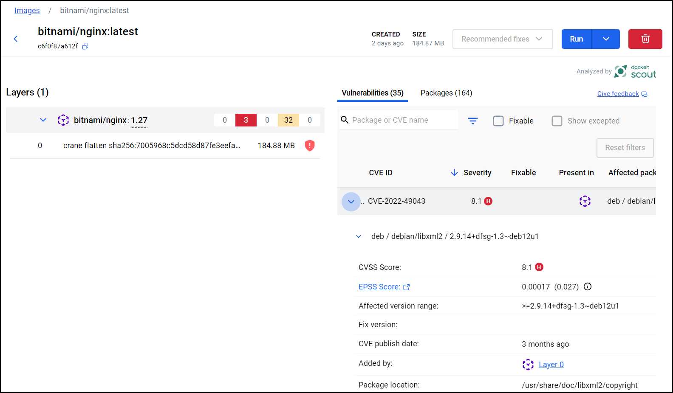This screenshot has width=673, height=393.
Task: Click affected version range value >=2.9.14+dfsg-1.3~deb12u1
Action: [570, 306]
